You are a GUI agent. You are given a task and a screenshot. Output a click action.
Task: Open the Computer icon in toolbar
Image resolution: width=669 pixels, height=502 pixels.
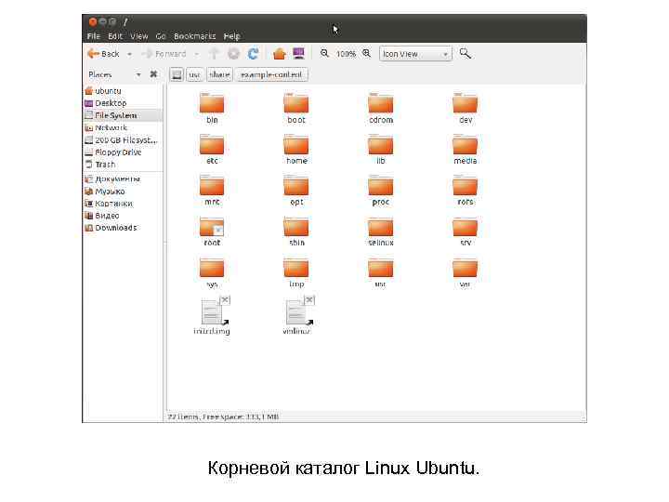click(298, 53)
